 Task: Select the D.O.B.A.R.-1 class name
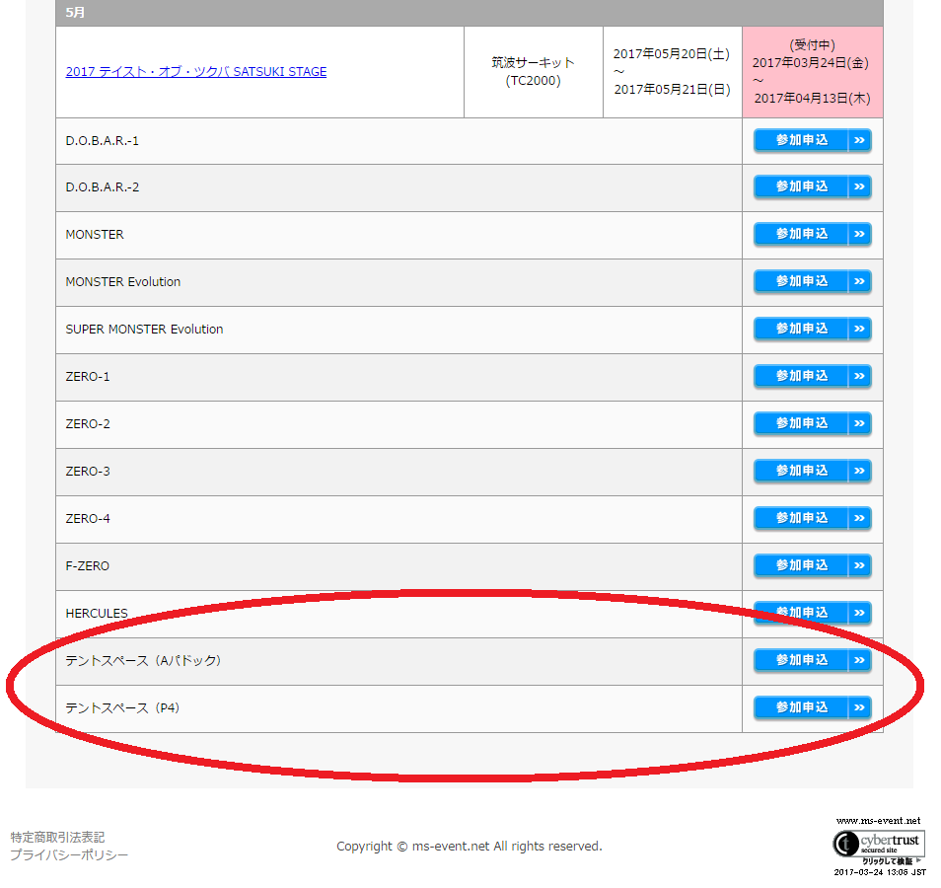point(102,140)
